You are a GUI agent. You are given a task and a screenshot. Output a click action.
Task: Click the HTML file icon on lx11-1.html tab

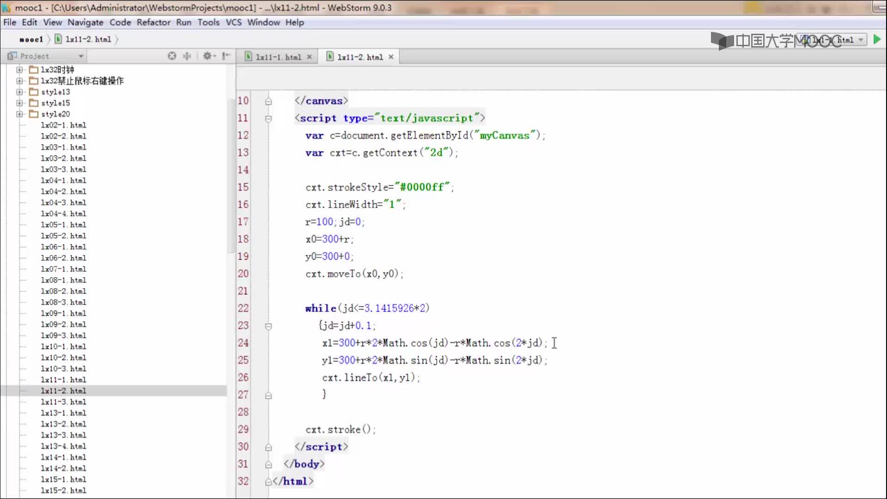tap(249, 56)
